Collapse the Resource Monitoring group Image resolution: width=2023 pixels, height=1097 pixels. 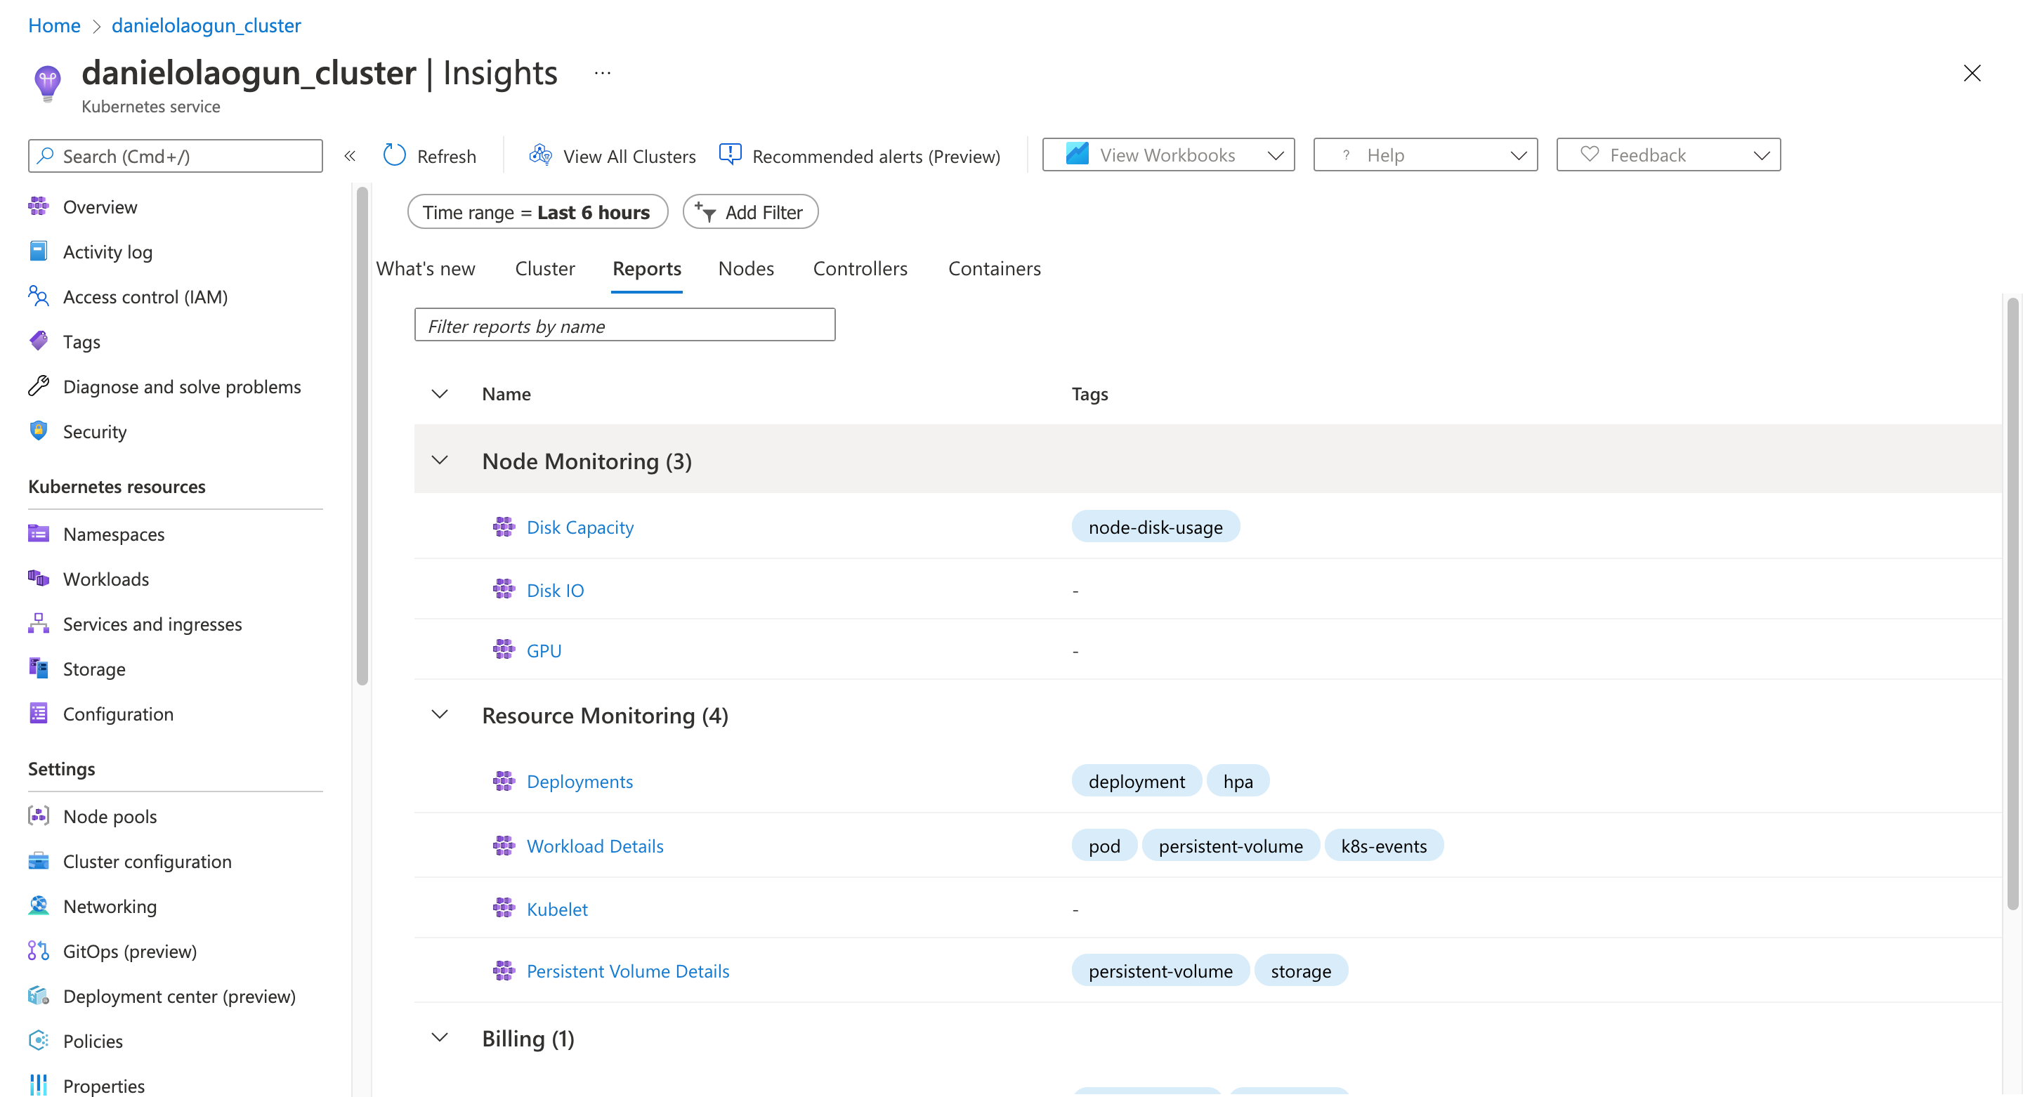[x=440, y=714]
